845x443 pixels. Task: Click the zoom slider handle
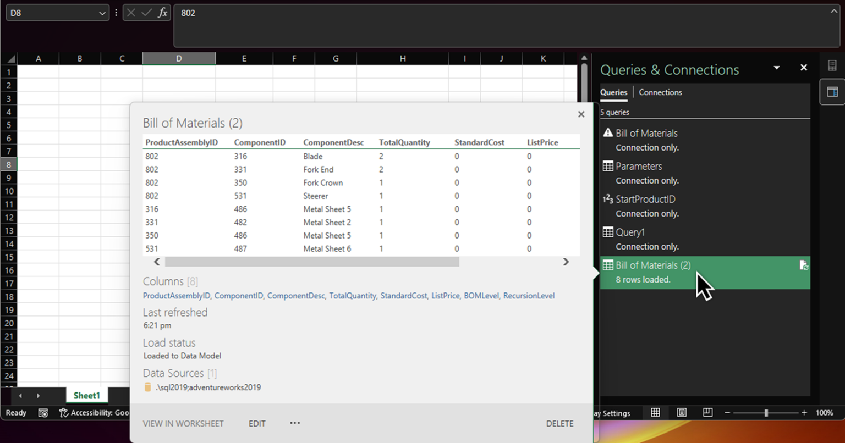click(766, 413)
